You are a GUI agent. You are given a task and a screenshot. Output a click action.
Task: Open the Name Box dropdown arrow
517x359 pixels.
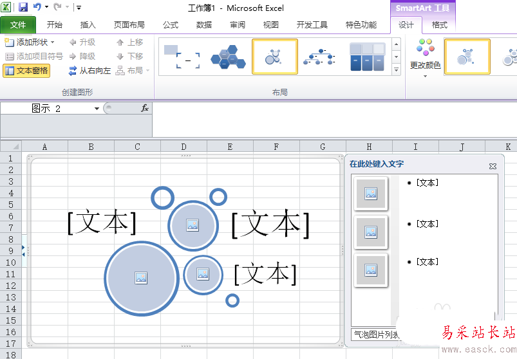[x=97, y=108]
